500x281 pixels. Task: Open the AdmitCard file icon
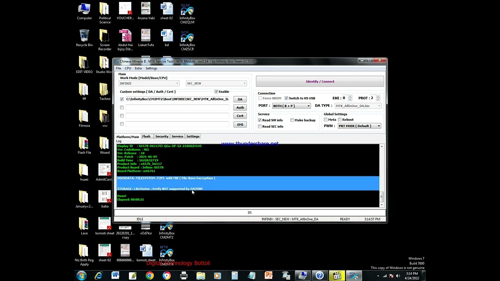coord(104,173)
